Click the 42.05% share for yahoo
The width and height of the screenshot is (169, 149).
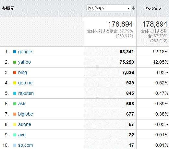click(161, 62)
